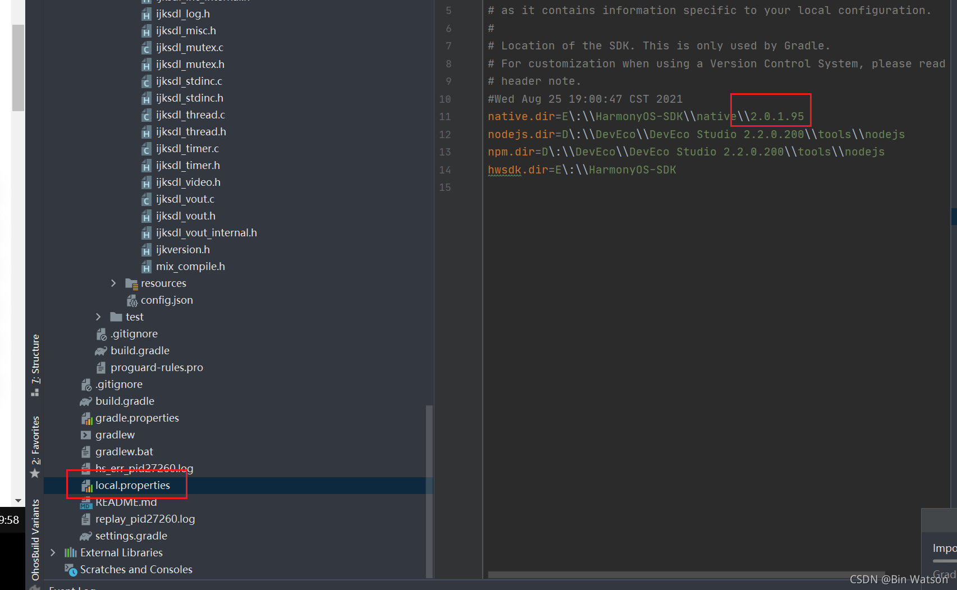957x590 pixels.
Task: Click the gradlew.bat file icon
Action: pyautogui.click(x=86, y=452)
